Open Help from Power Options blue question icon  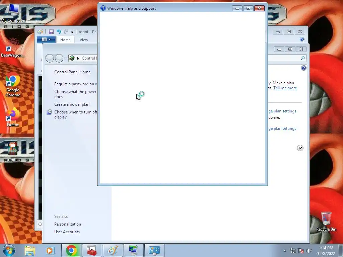(303, 68)
